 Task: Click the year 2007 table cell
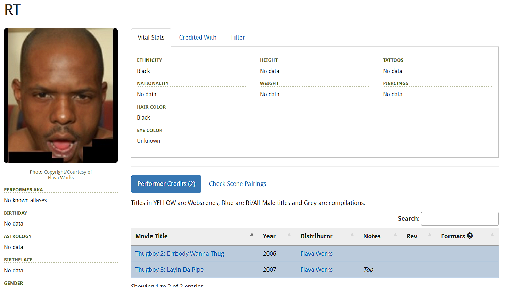point(270,270)
